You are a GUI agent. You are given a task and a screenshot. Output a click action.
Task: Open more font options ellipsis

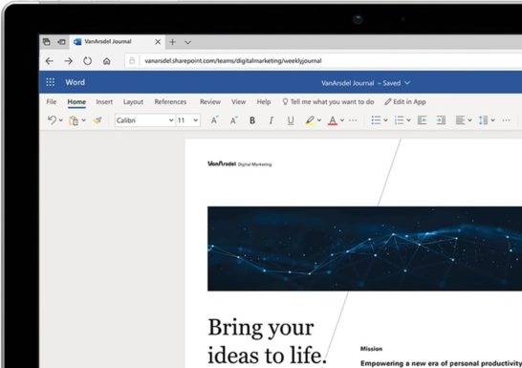coord(353,120)
